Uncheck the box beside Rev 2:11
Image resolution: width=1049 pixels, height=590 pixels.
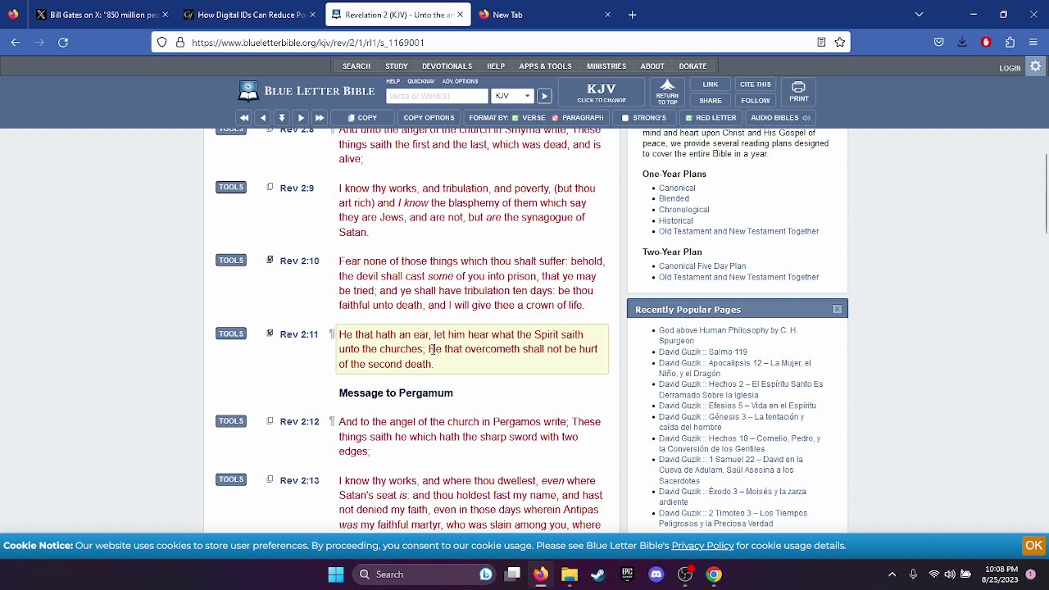pos(270,333)
